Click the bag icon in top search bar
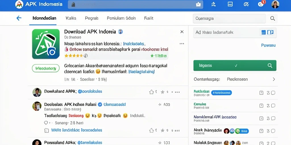Image resolution: width=291 pixels, height=145 pixels. 198,5
